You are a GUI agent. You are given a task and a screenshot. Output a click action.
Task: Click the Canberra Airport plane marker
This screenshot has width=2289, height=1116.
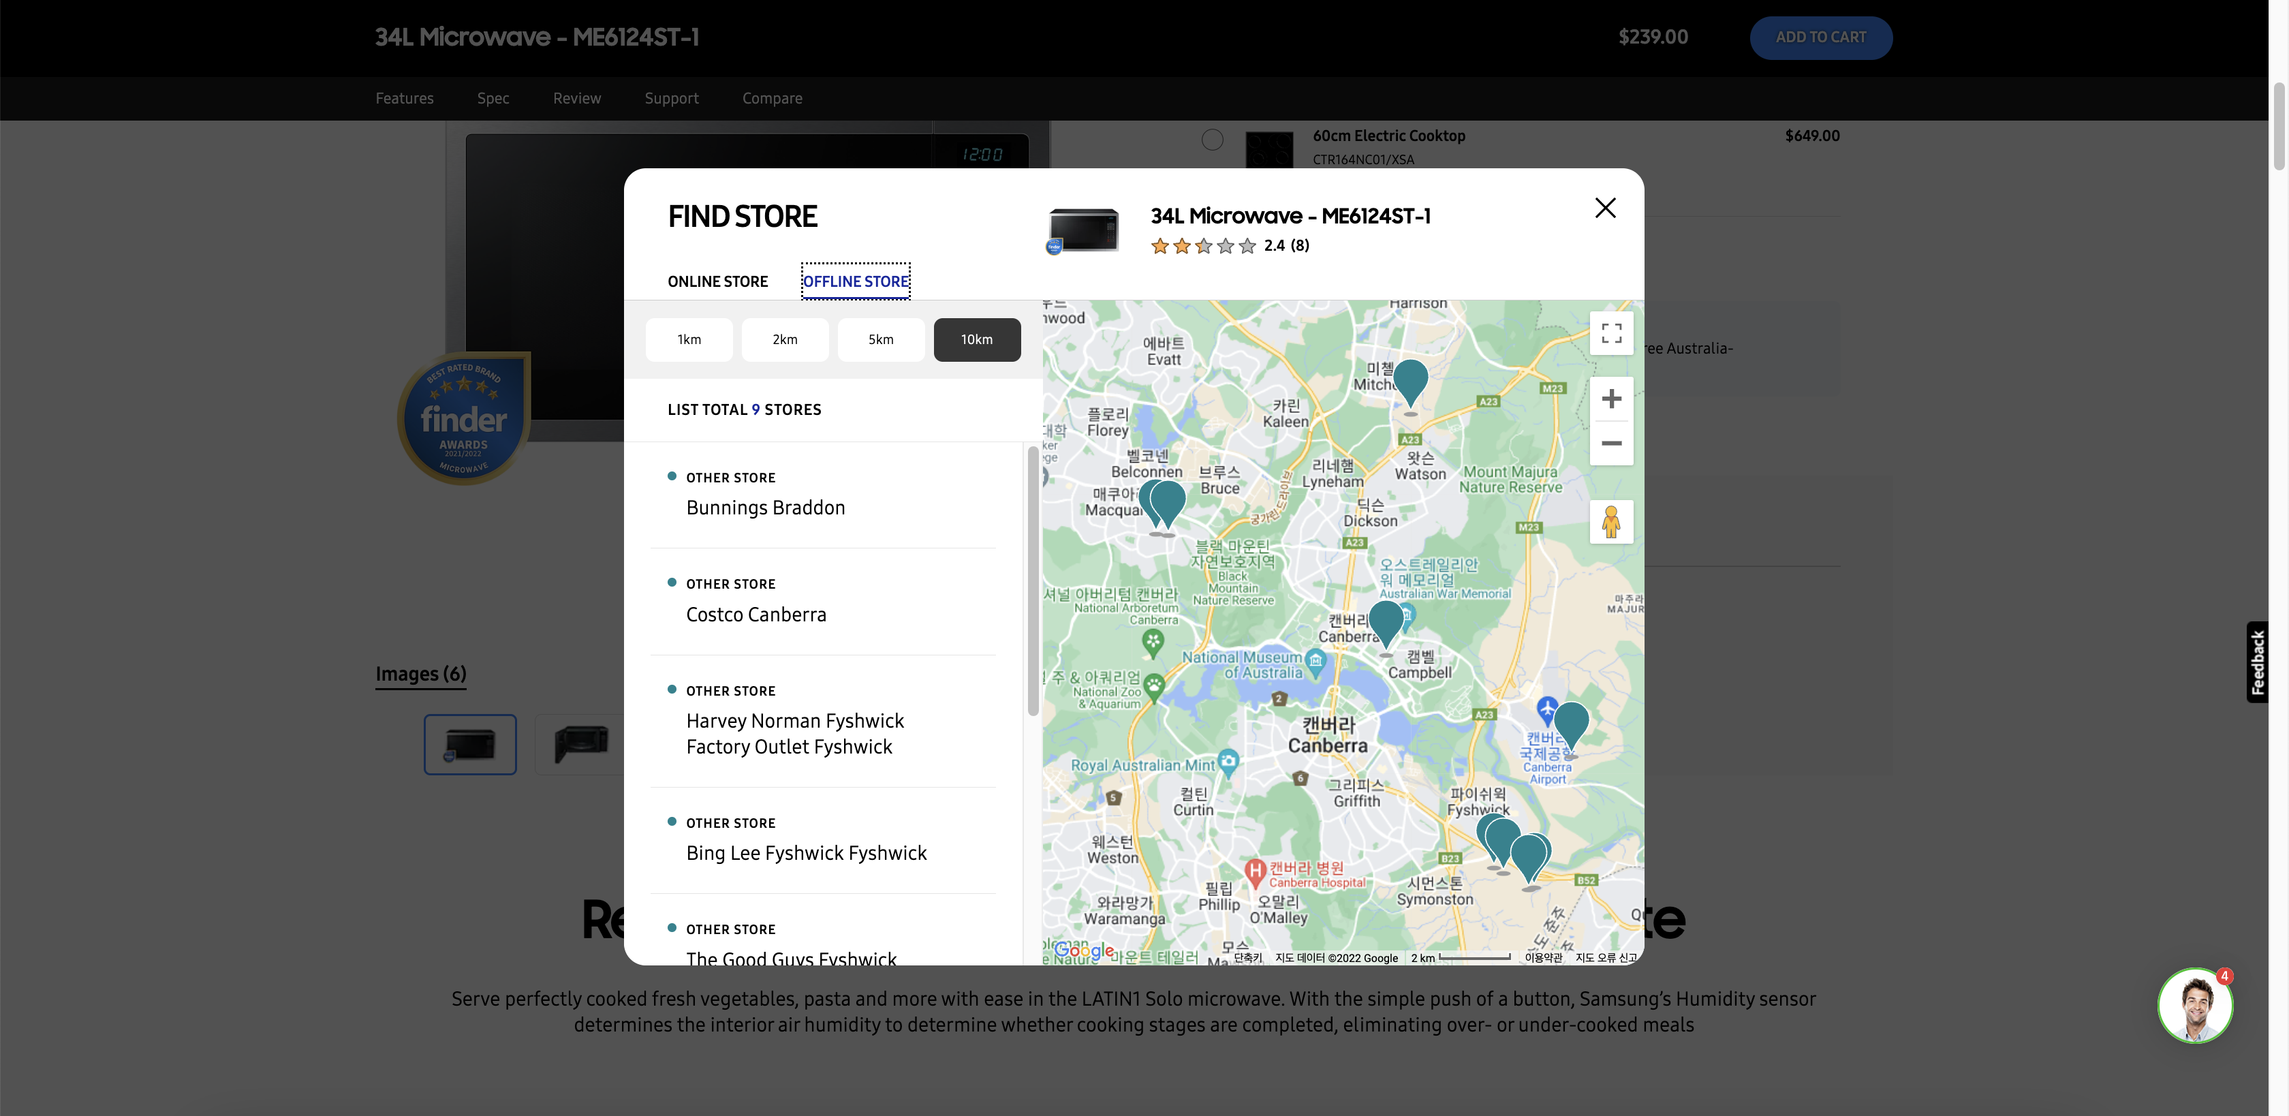point(1547,711)
